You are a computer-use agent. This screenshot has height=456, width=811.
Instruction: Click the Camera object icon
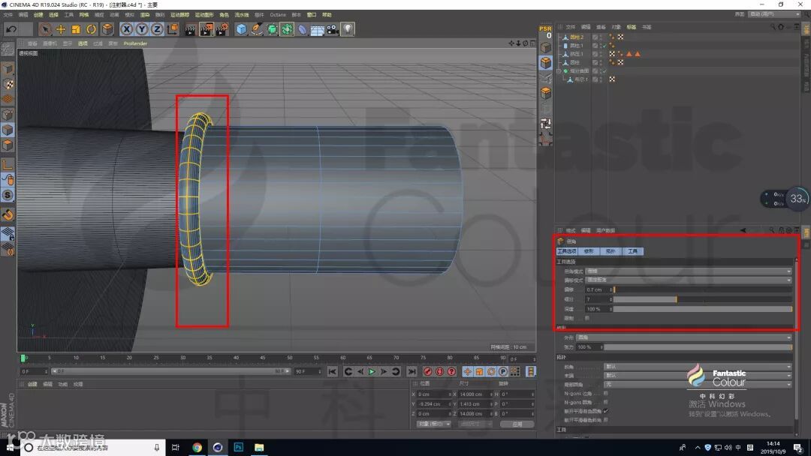(332, 29)
